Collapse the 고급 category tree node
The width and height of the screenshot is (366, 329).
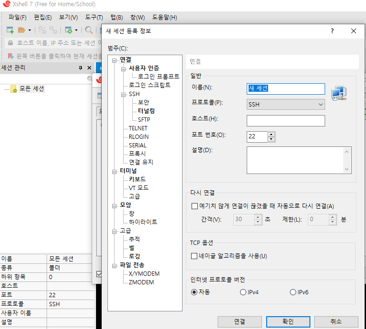(x=115, y=232)
